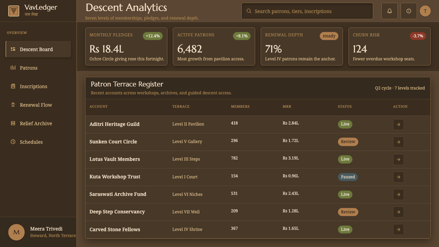The height and width of the screenshot is (247, 439).
Task: Click Live status for Aditri Heritage Guild
Action: click(x=345, y=124)
